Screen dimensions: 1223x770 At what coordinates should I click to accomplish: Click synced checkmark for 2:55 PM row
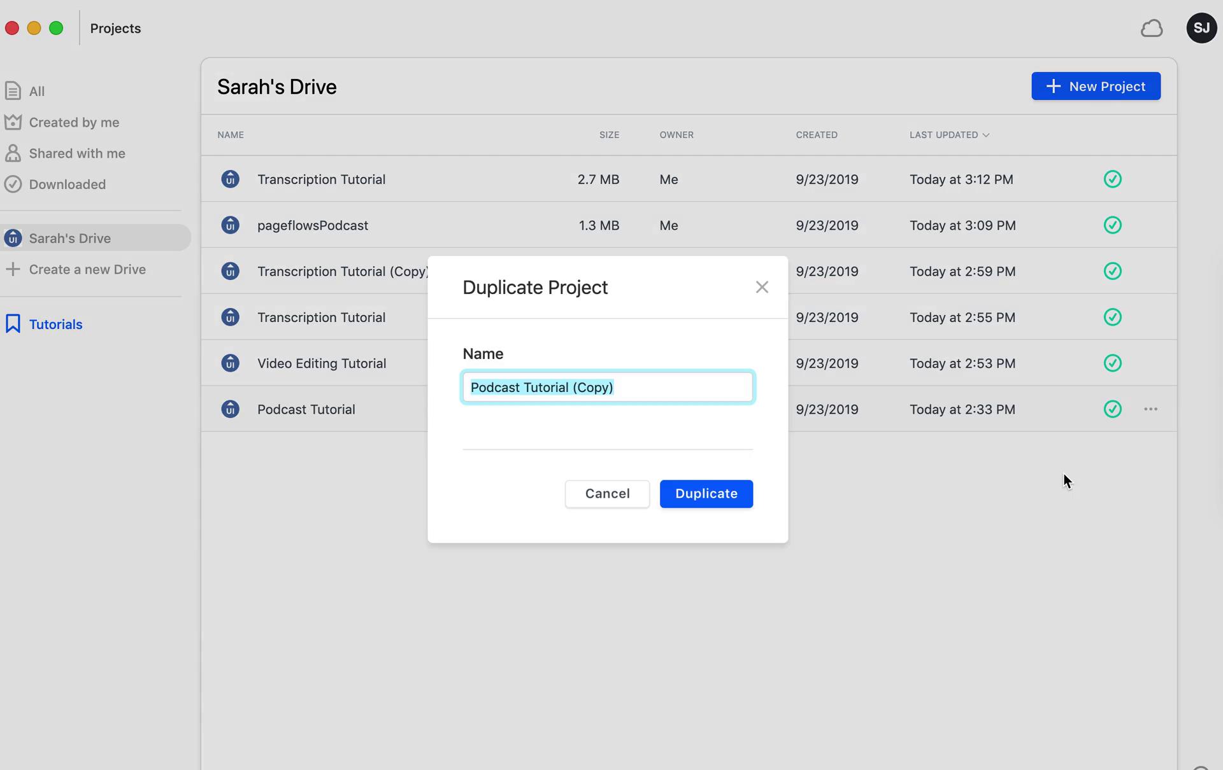[1112, 317]
